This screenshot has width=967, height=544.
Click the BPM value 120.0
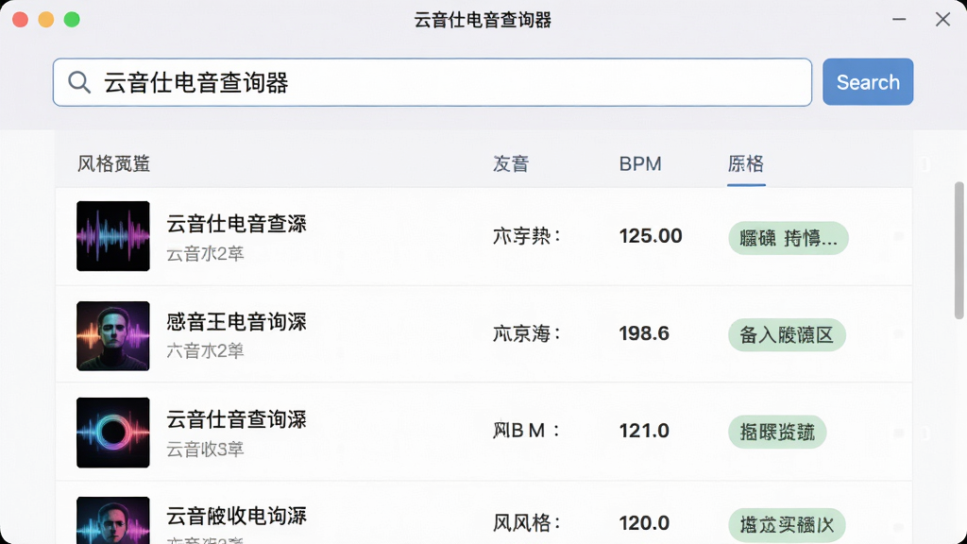(x=644, y=523)
